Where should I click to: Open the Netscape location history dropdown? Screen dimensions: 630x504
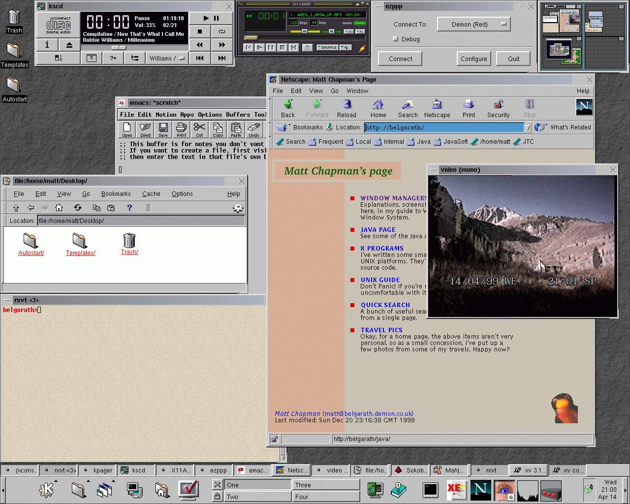(x=528, y=127)
